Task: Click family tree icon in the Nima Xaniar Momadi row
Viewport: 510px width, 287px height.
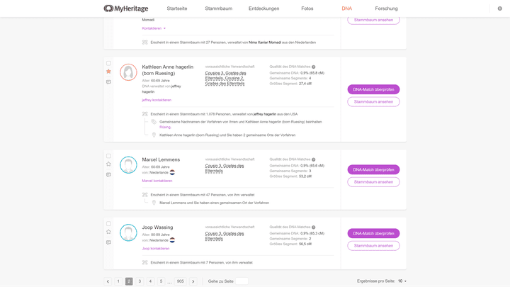Action: point(145,43)
